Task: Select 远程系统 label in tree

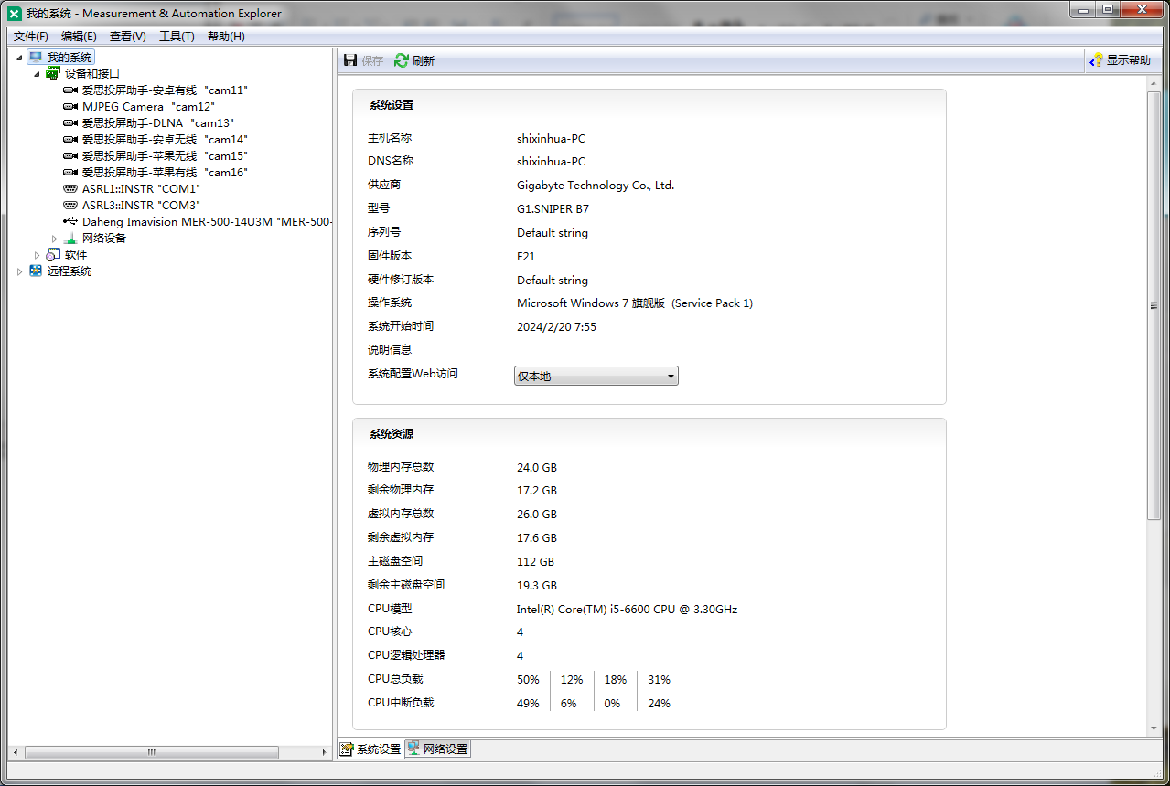Action: click(70, 271)
